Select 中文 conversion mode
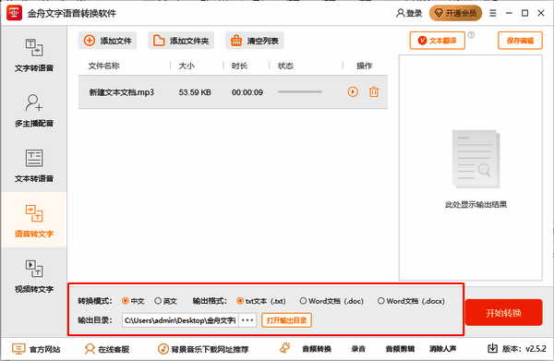This screenshot has height=361, width=554. pos(133,301)
